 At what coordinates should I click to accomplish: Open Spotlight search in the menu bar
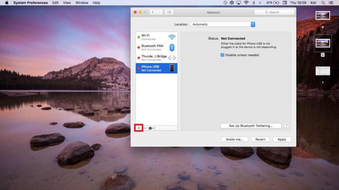(323, 3)
